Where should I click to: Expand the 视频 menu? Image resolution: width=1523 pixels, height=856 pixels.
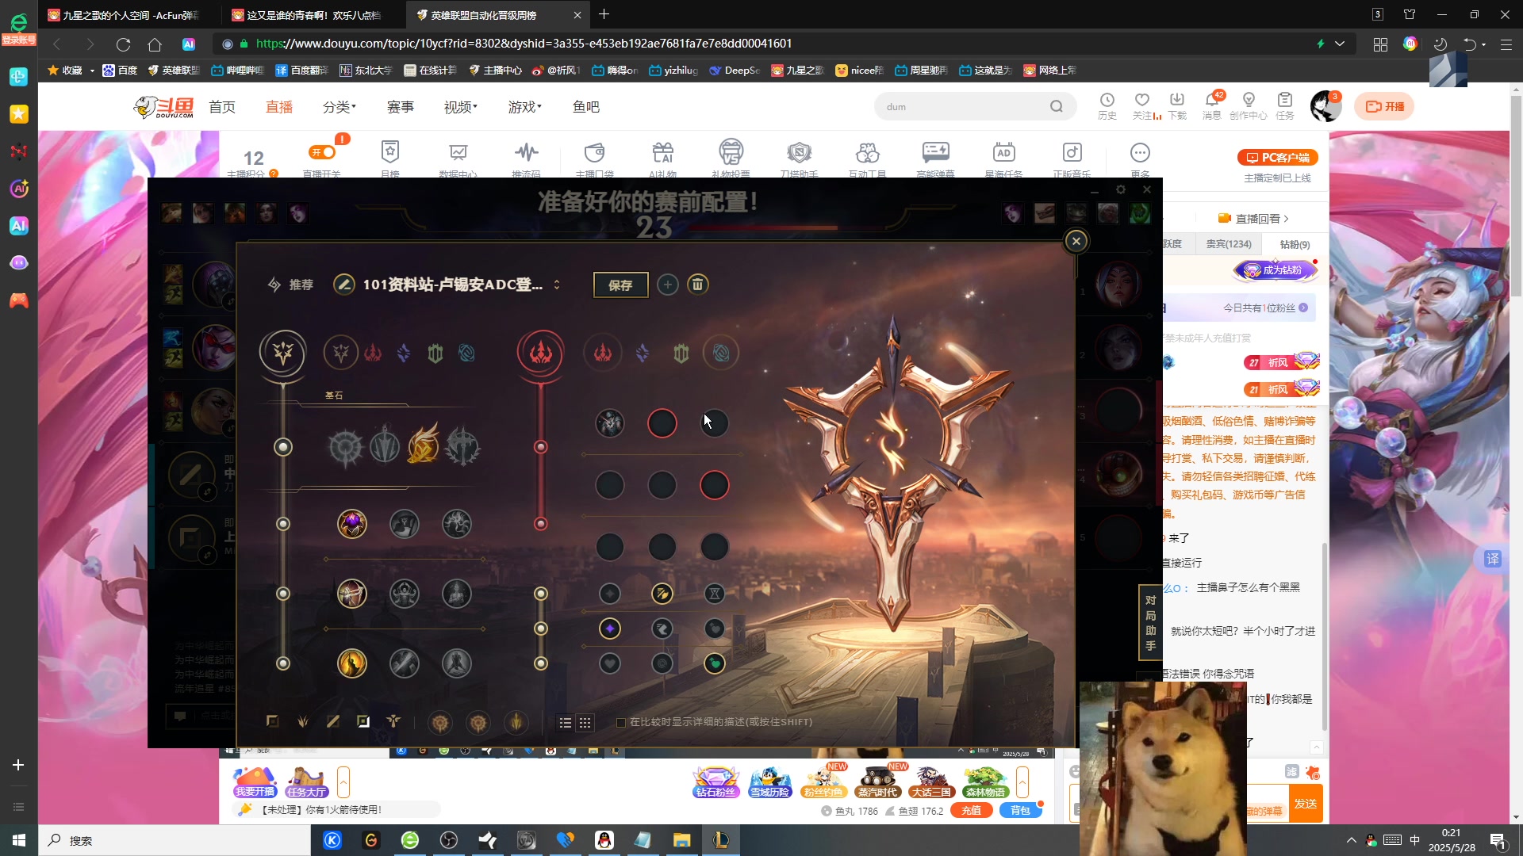coord(461,107)
